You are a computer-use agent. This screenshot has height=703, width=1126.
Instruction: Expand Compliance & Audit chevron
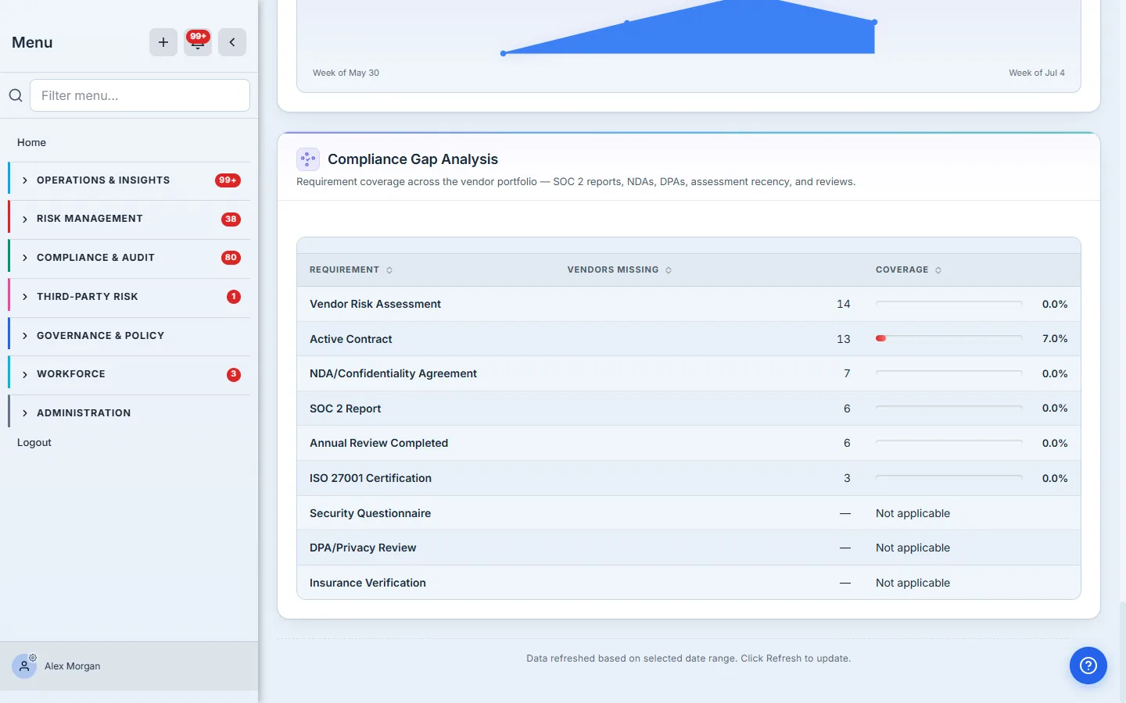[x=25, y=258]
